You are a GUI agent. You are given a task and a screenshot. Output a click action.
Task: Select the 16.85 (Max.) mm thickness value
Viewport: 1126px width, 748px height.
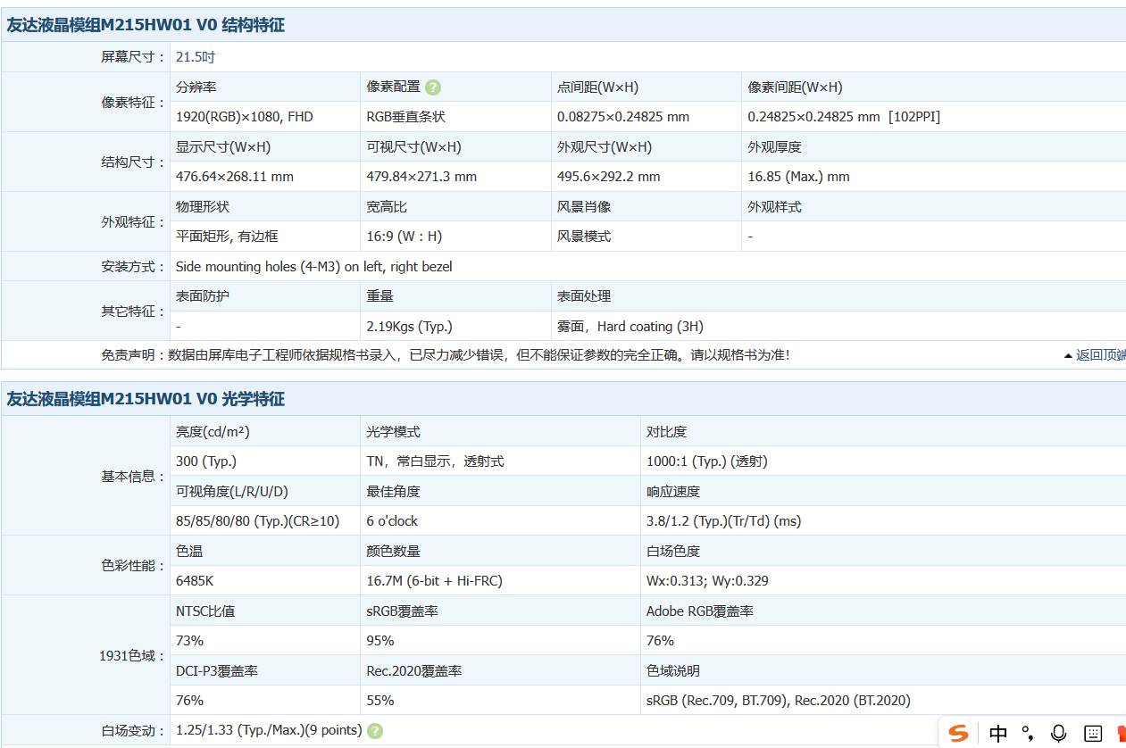pyautogui.click(x=799, y=177)
